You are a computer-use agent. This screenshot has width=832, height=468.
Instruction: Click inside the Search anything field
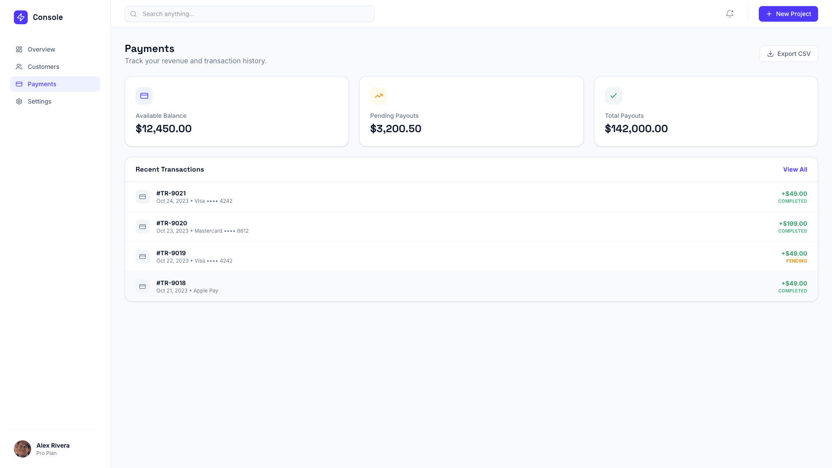(x=249, y=13)
